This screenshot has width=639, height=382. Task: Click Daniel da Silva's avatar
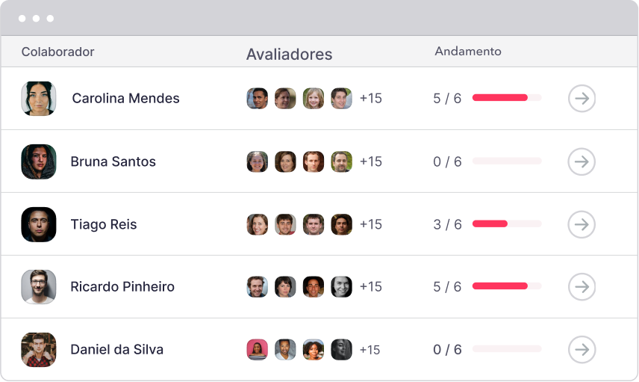click(x=39, y=349)
